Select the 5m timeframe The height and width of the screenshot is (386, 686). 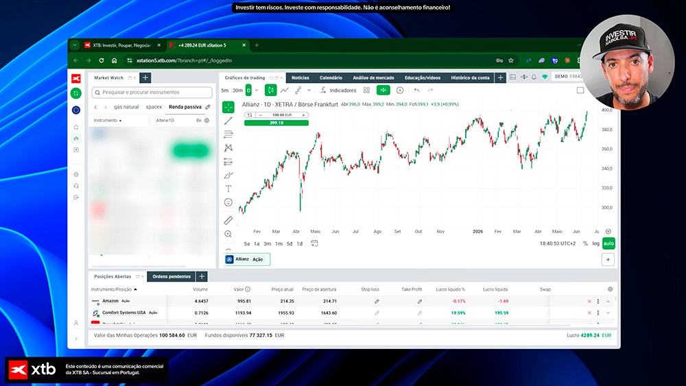click(225, 91)
